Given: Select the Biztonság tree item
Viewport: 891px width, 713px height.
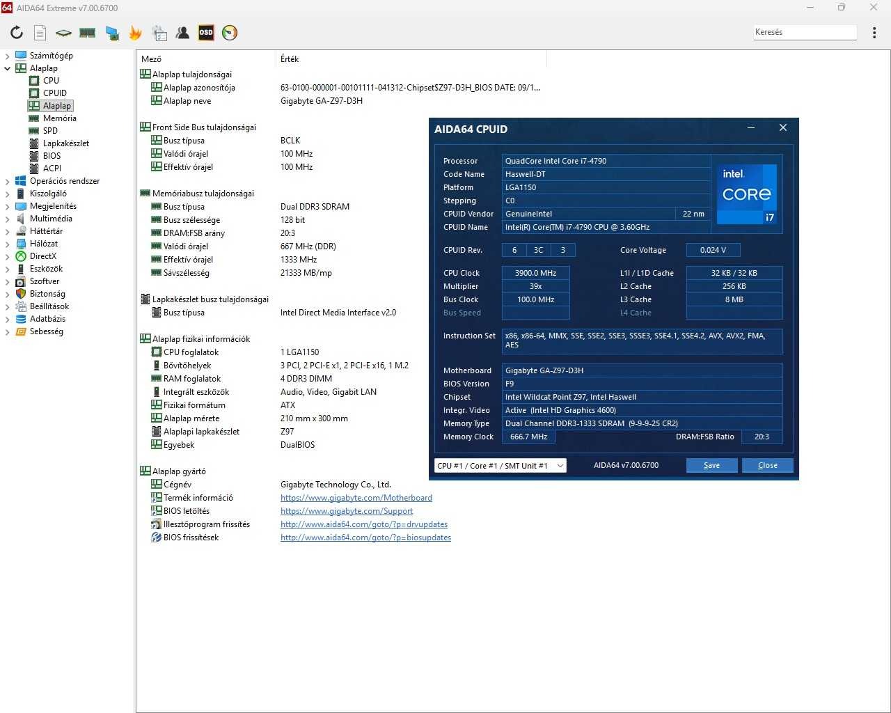Looking at the screenshot, I should click(47, 294).
